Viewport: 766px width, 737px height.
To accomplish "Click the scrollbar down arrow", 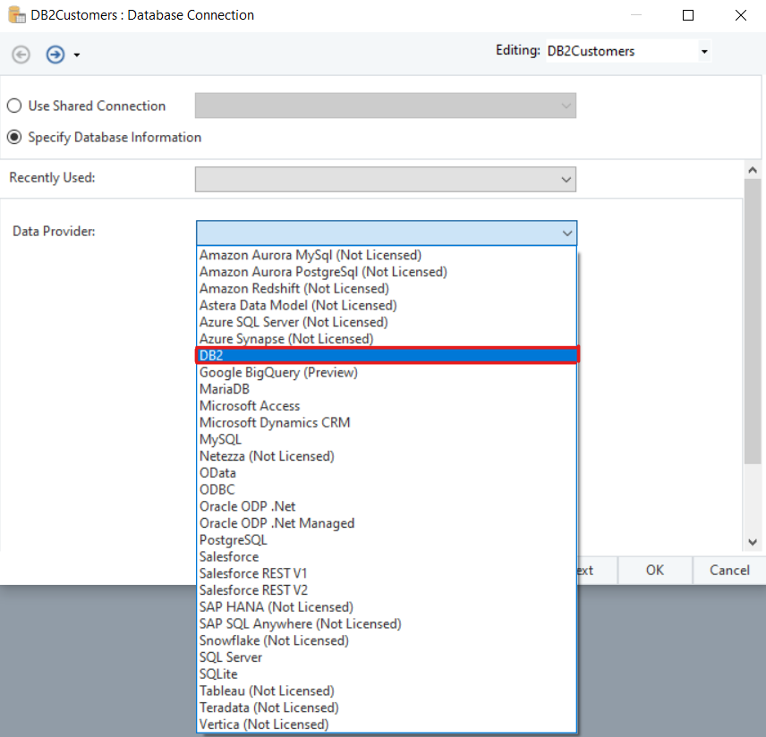I will point(753,542).
